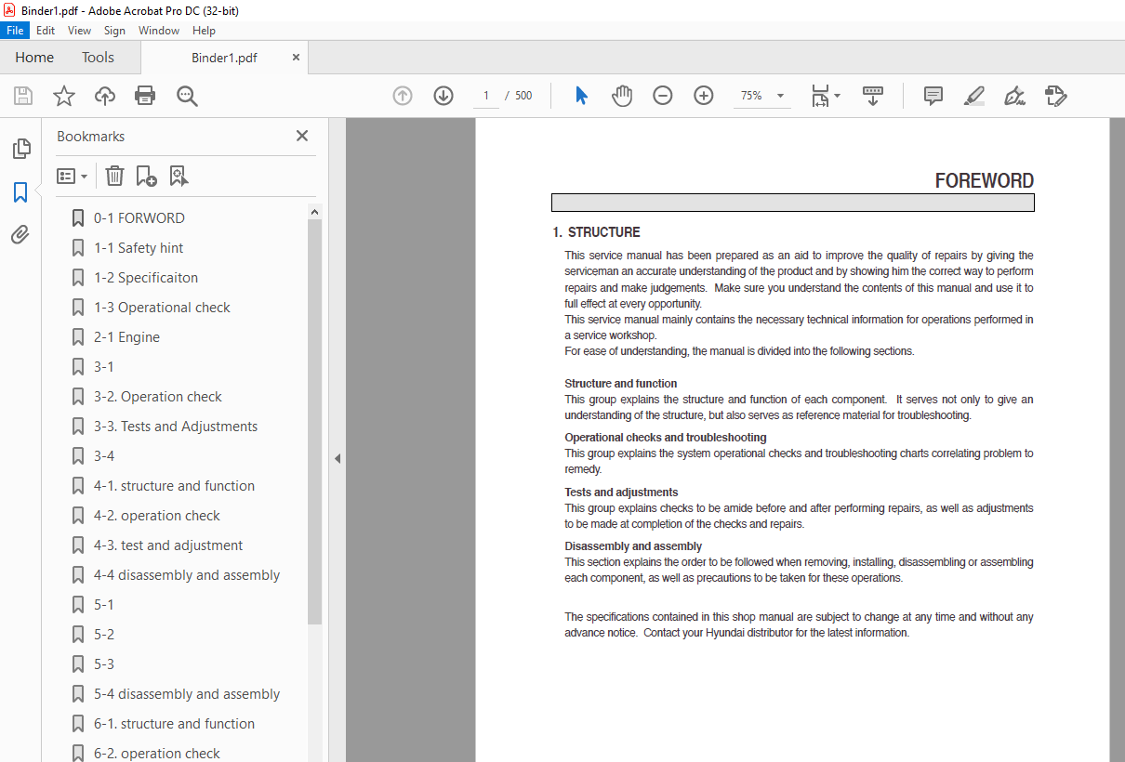Viewport: 1125px width, 762px height.
Task: Open bookmark 5-4 disassembly and assembly
Action: (186, 694)
